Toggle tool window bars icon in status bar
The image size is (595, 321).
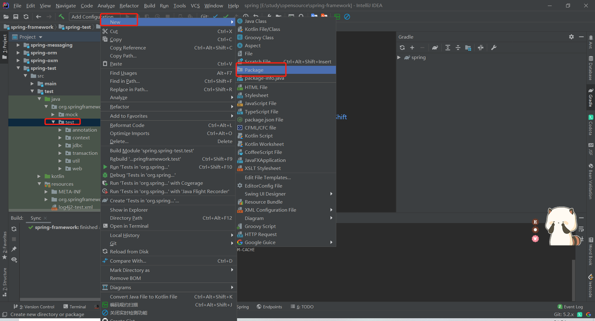coord(4,315)
